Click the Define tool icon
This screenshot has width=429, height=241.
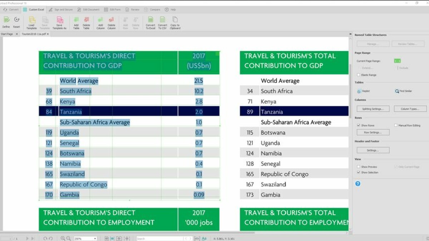point(6,20)
